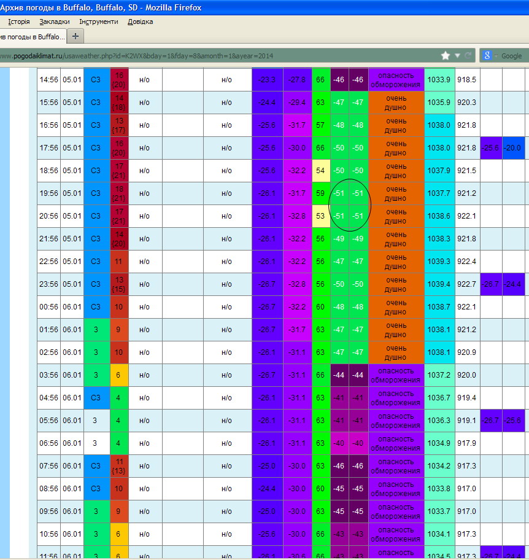Click time cell 10:56
Viewport: 529px width, 560px height.
pyautogui.click(x=48, y=534)
